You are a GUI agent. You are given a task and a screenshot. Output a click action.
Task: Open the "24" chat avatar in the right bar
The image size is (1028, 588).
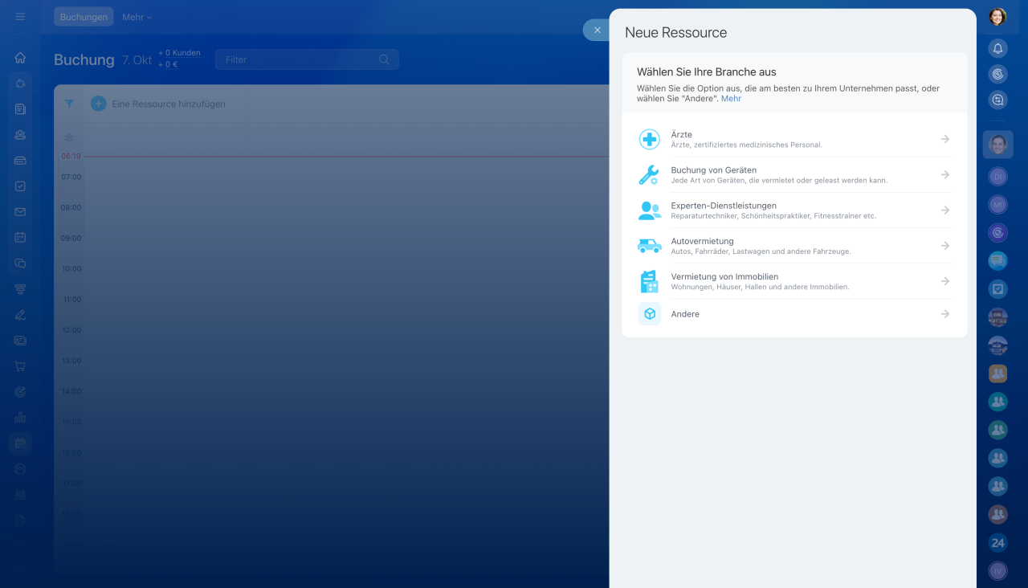tap(997, 543)
